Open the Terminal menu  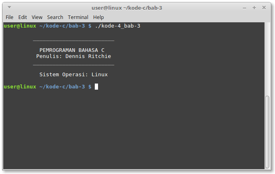[78, 17]
